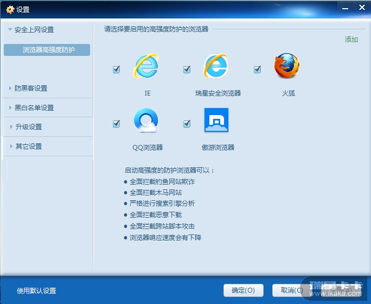Expand the 升级设置 section arrow
Screen dimensions: 371x304
[11, 126]
